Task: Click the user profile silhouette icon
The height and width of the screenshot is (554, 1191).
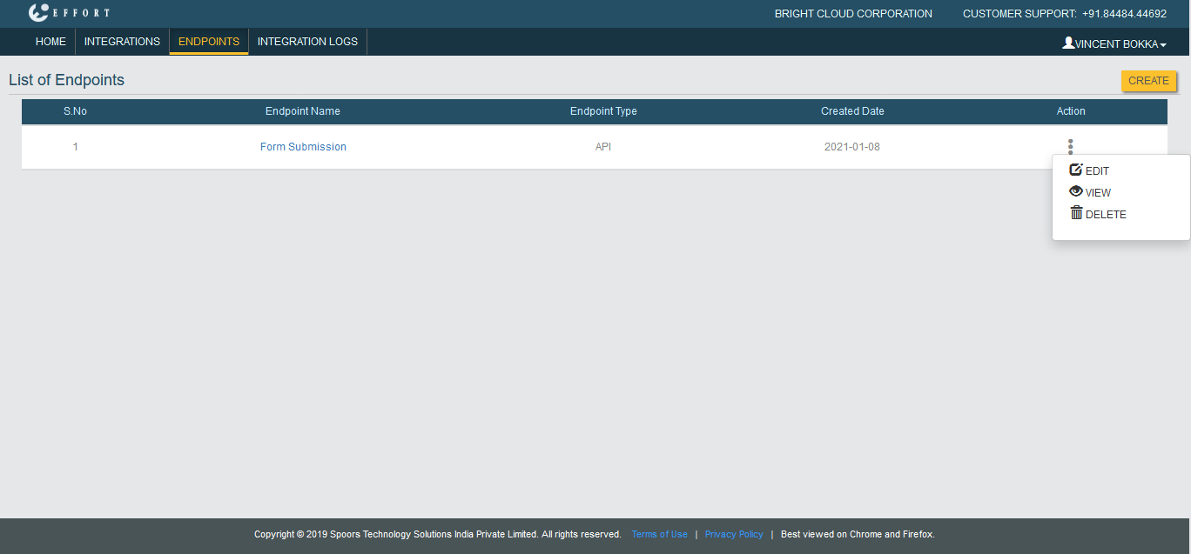Action: (1068, 43)
